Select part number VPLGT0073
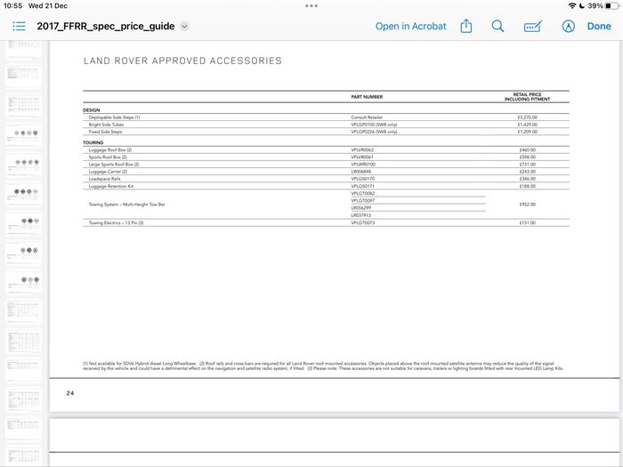 363,223
